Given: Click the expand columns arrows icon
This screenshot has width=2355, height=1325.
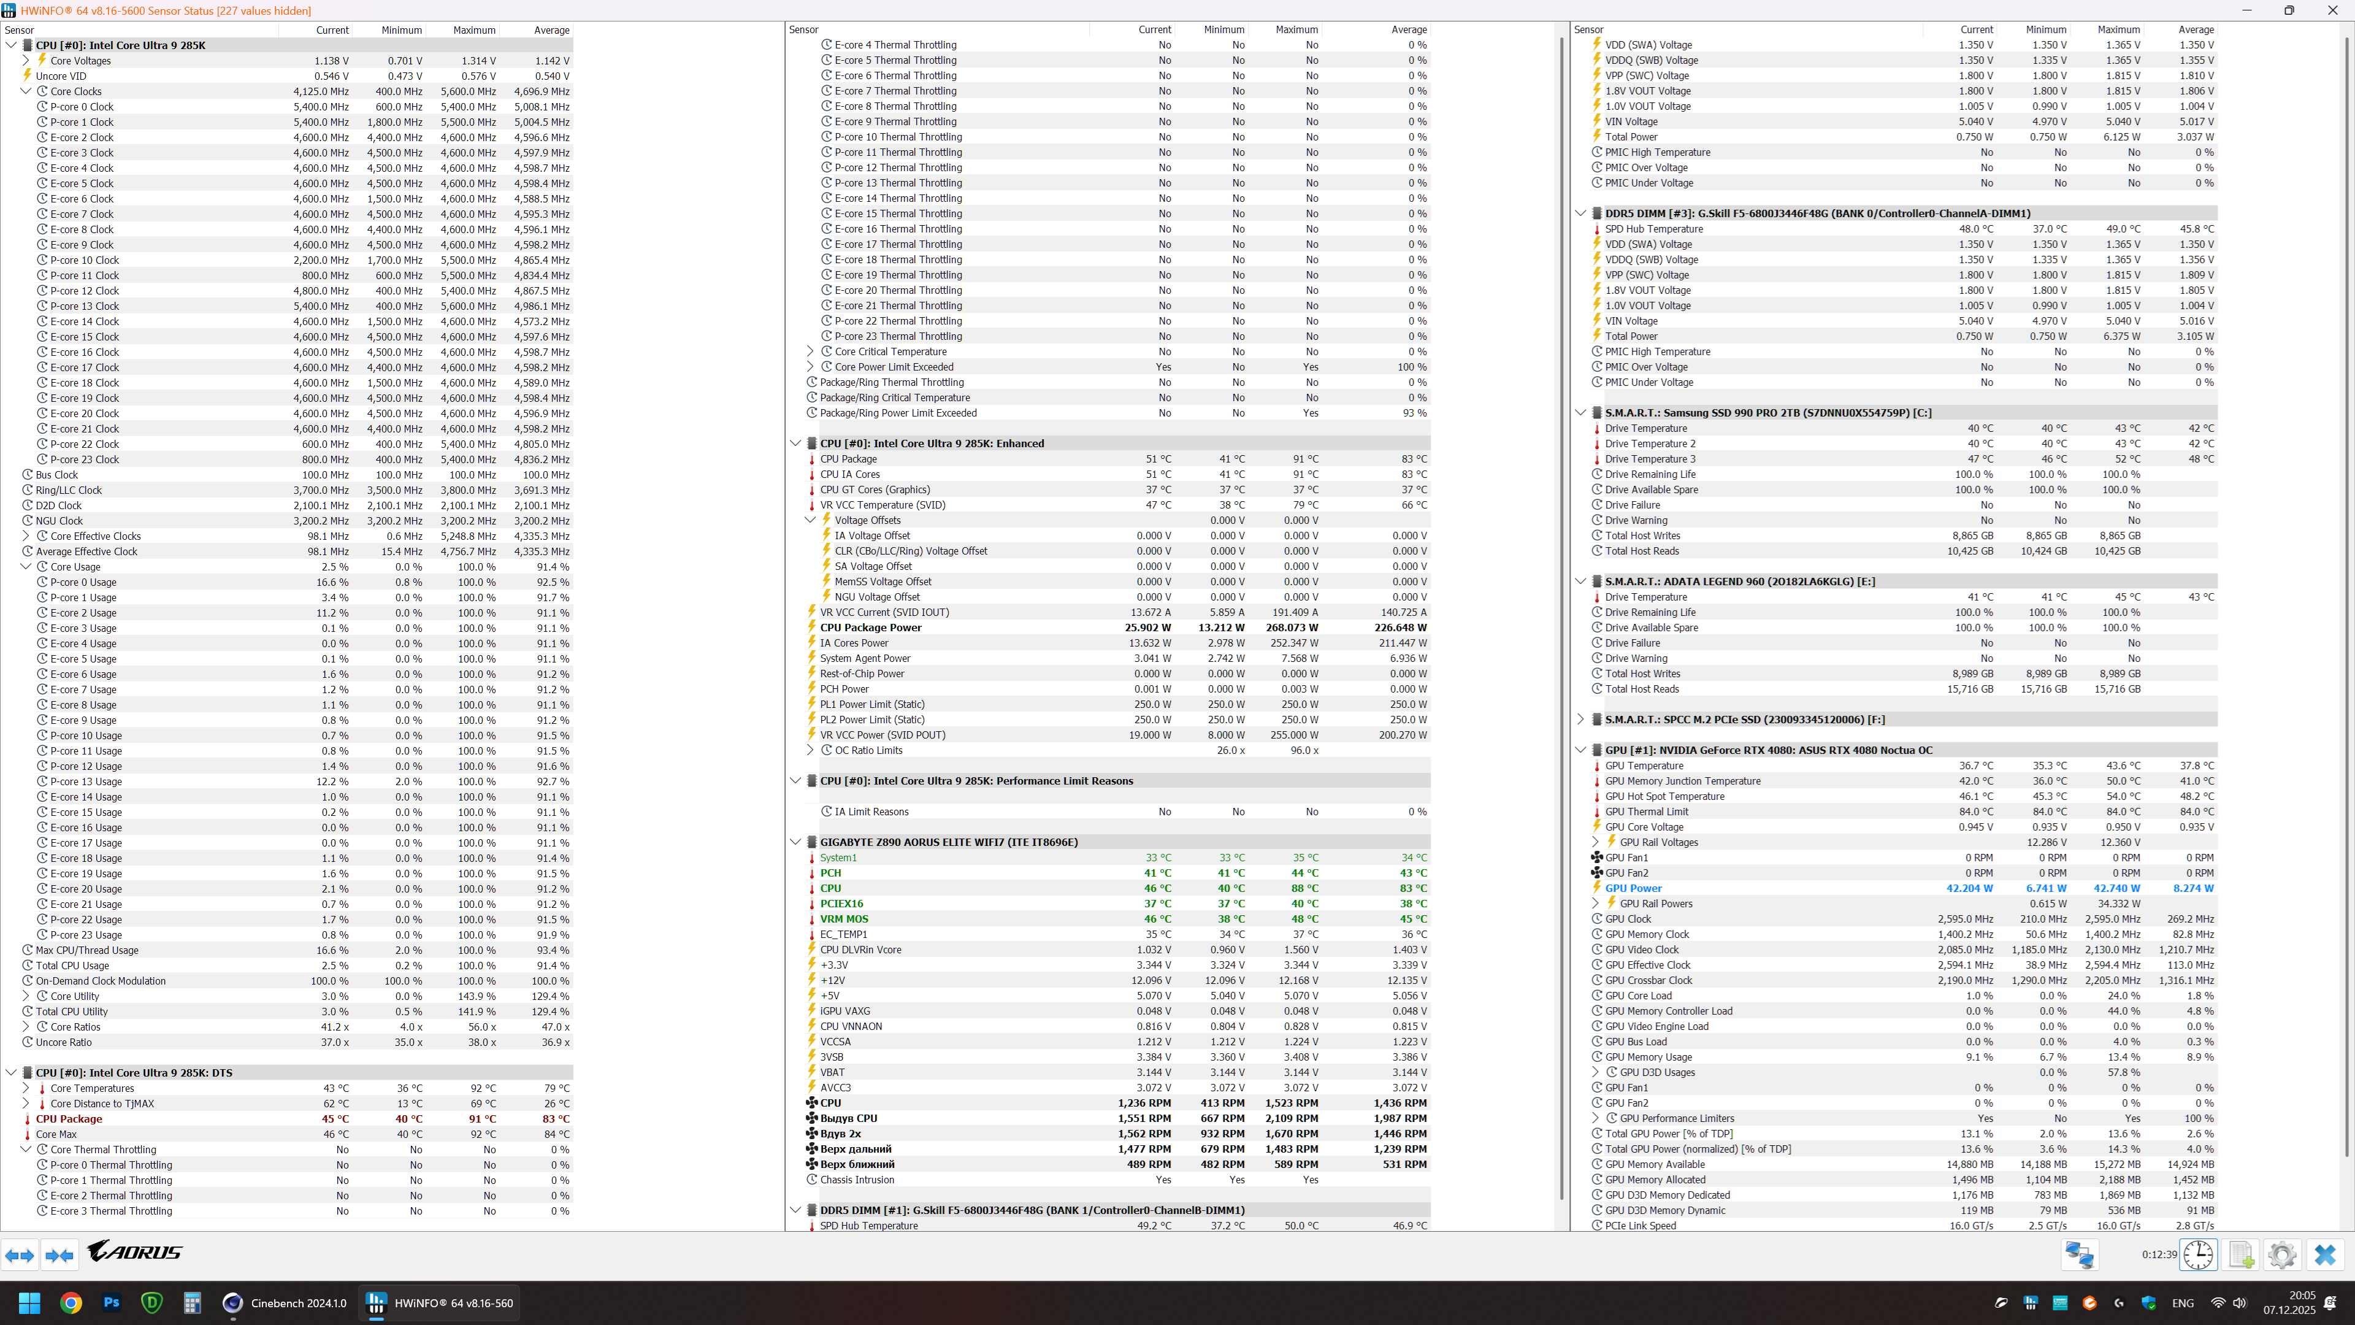Looking at the screenshot, I should [20, 1256].
